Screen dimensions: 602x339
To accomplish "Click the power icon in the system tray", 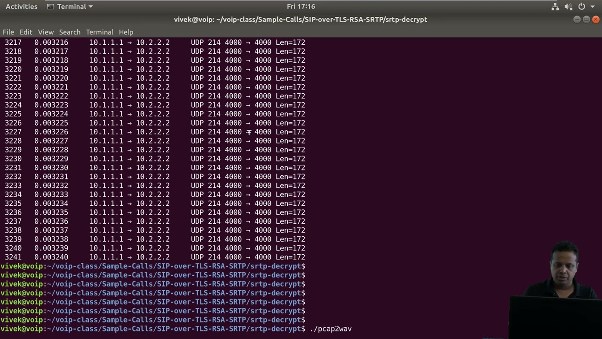I will (582, 7).
